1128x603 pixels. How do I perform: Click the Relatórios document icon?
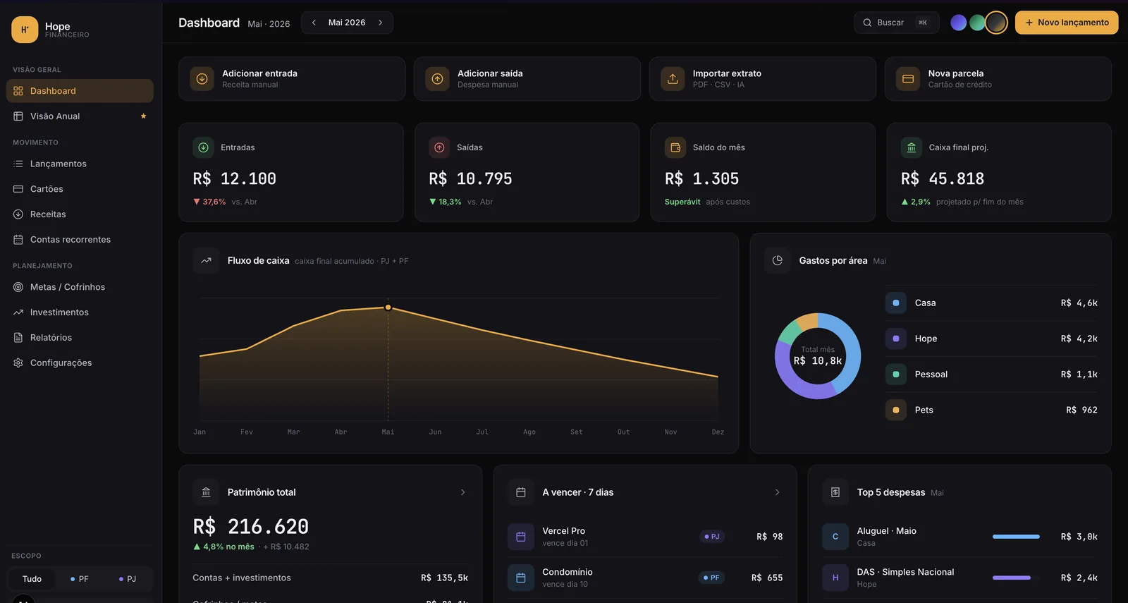click(x=18, y=338)
